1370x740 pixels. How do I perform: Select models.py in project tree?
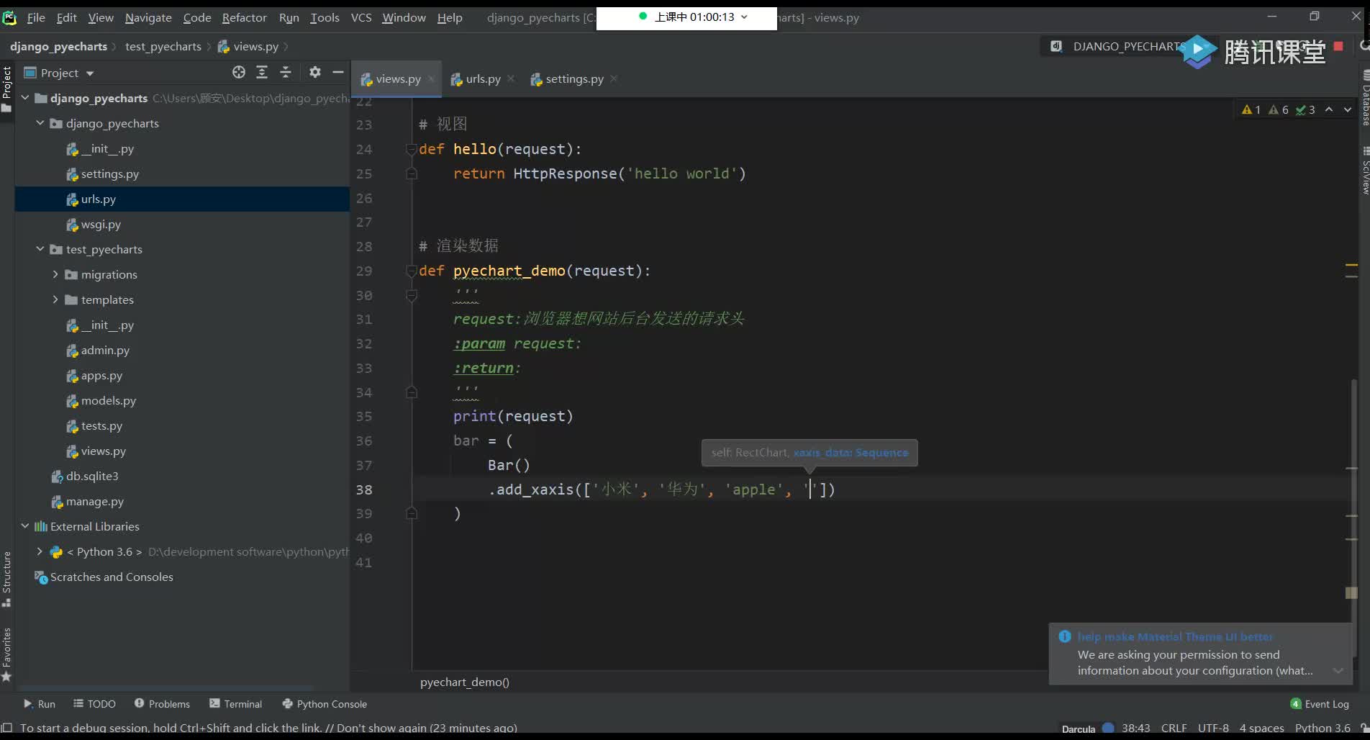(108, 400)
